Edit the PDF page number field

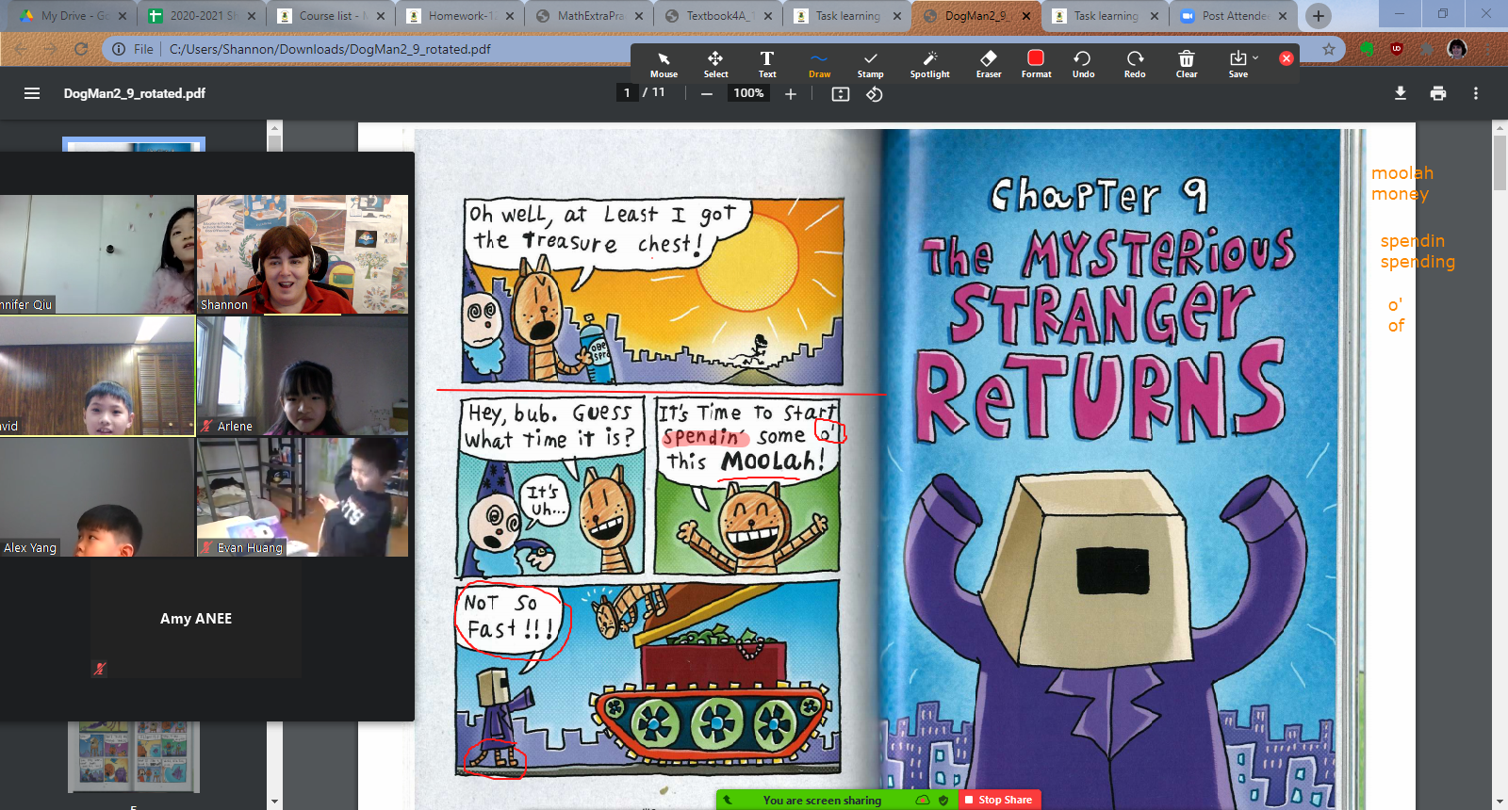pyautogui.click(x=627, y=92)
